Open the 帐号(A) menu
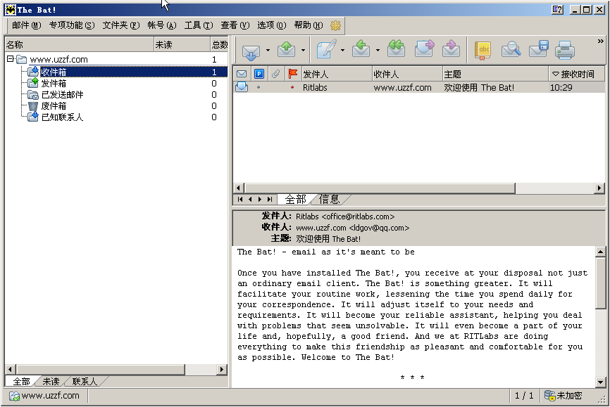This screenshot has height=407, width=610. click(x=162, y=25)
